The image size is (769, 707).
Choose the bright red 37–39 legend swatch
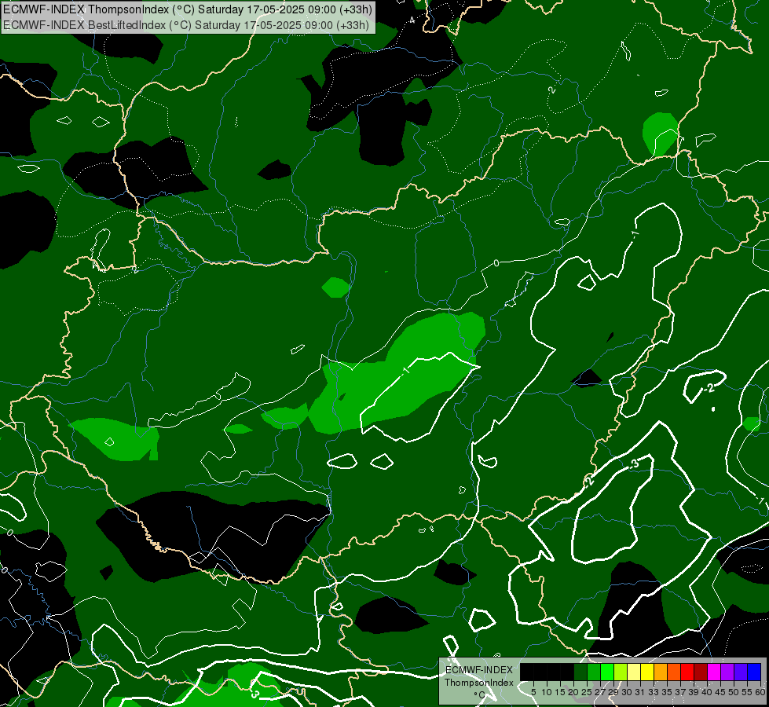(687, 672)
